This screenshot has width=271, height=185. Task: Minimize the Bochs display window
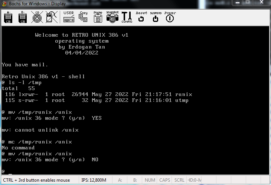coord(238,3)
